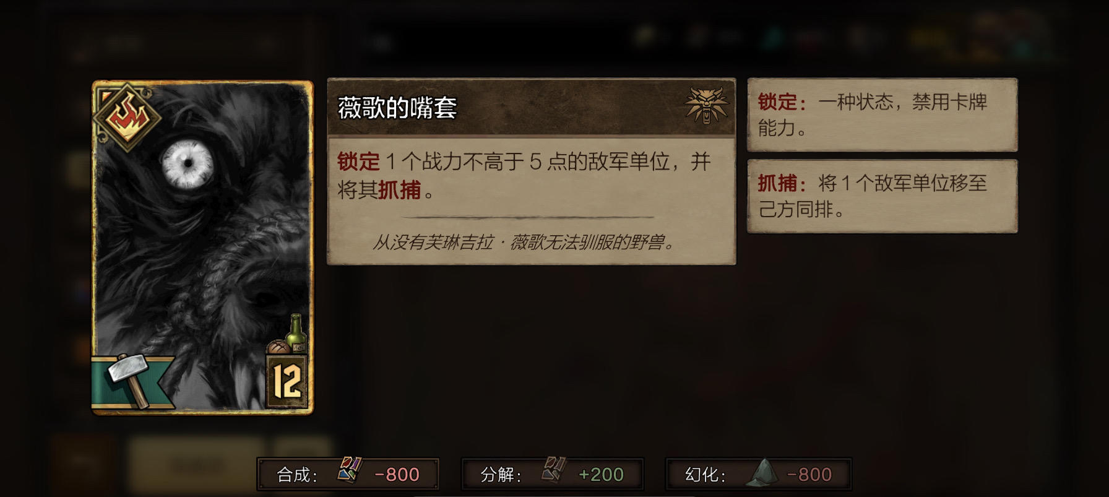Image resolution: width=1109 pixels, height=497 pixels.
Task: Click the white eye on the card artwork
Action: click(x=187, y=163)
